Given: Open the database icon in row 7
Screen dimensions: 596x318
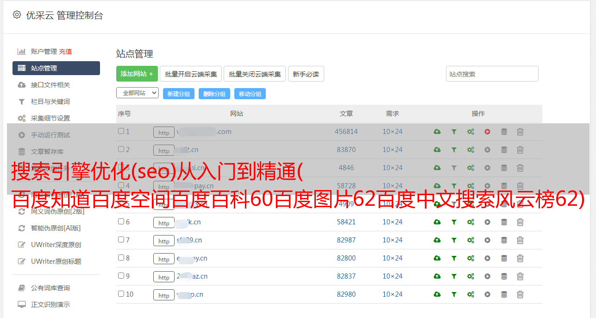Looking at the screenshot, I should 504,240.
